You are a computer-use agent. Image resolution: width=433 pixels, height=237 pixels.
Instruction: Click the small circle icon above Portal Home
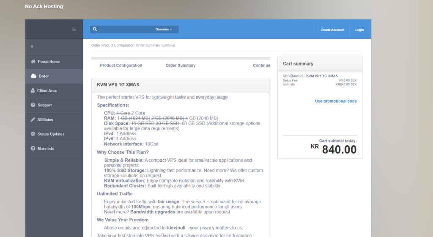click(32, 46)
